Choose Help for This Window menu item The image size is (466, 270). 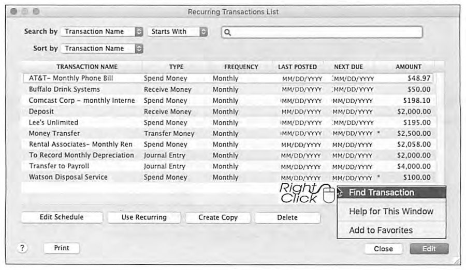tap(391, 211)
